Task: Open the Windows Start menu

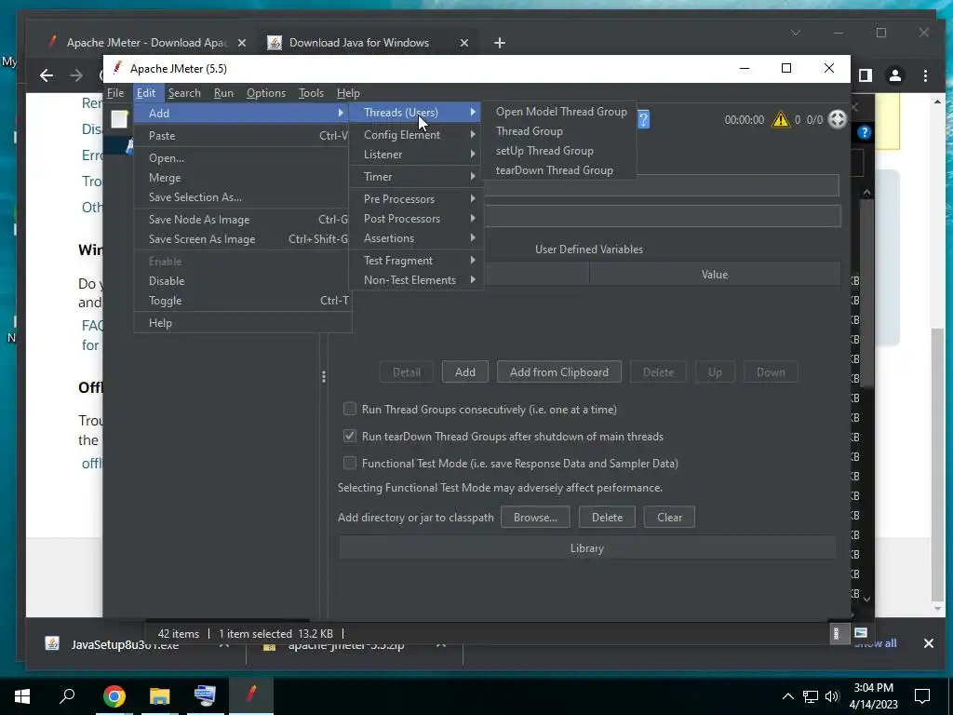Action: pyautogui.click(x=22, y=696)
